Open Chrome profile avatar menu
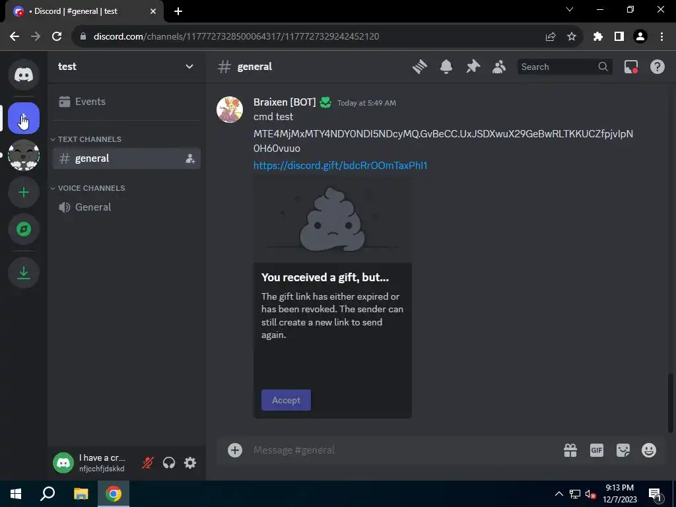 click(640, 36)
